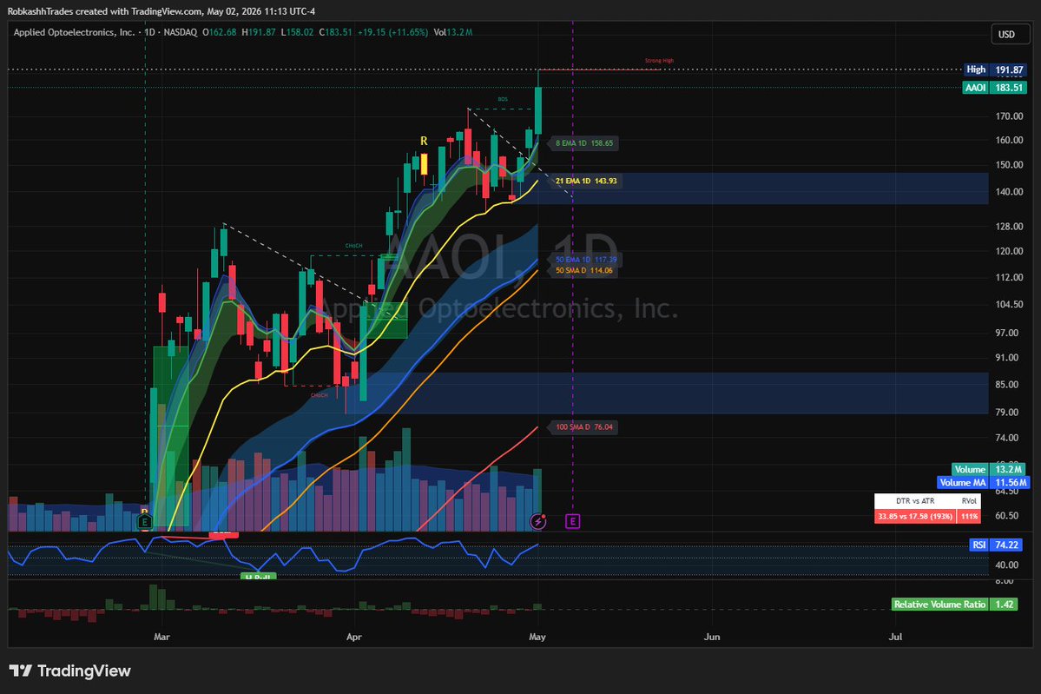Click 104.50 on the price scale
Screen dimensions: 1041x694
point(1009,304)
